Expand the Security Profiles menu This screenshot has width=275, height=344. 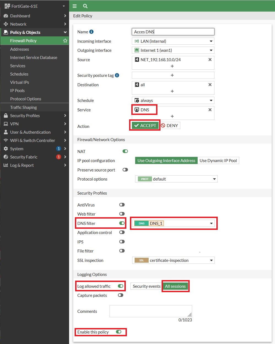point(35,115)
